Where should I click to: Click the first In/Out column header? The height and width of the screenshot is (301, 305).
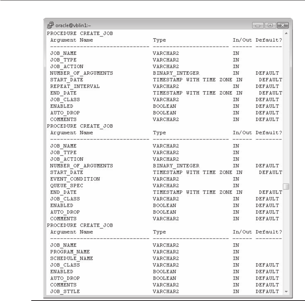242,40
